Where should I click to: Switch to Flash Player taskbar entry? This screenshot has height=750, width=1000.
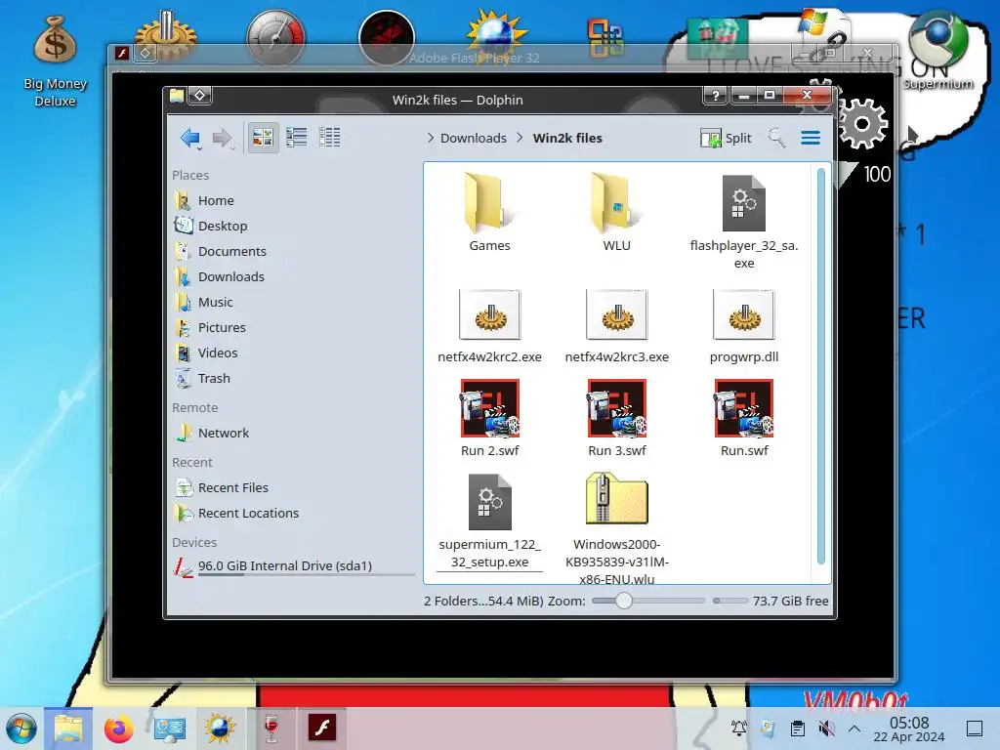coord(322,729)
